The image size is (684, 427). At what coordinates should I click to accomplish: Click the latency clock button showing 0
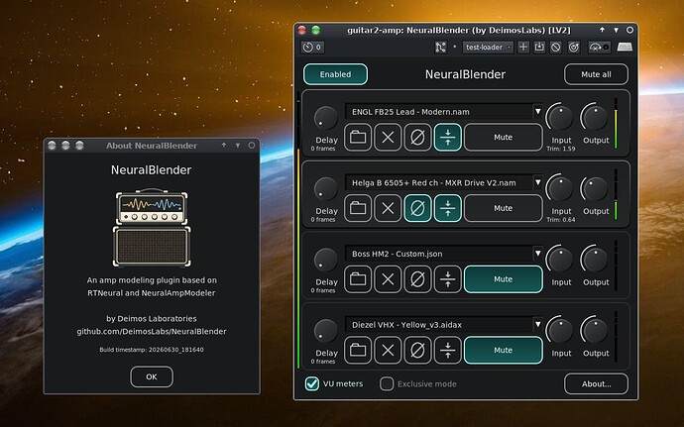[x=312, y=48]
